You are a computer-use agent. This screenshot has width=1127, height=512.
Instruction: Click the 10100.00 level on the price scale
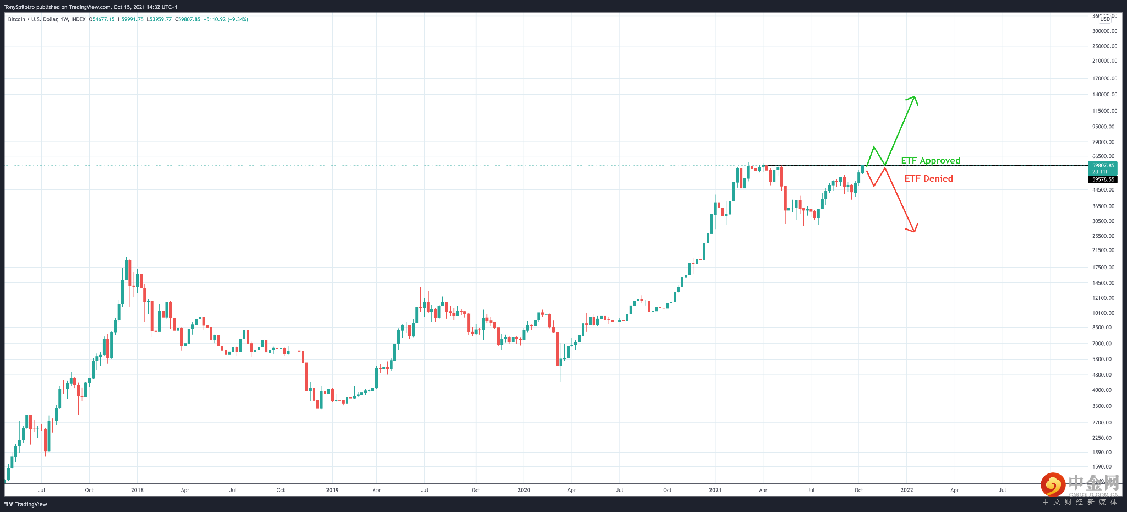pyautogui.click(x=1104, y=313)
